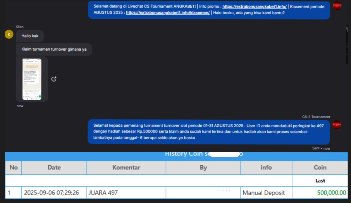The image size is (351, 203).
Task: Select the "Hallo kak" message bubble
Action: 30,36
